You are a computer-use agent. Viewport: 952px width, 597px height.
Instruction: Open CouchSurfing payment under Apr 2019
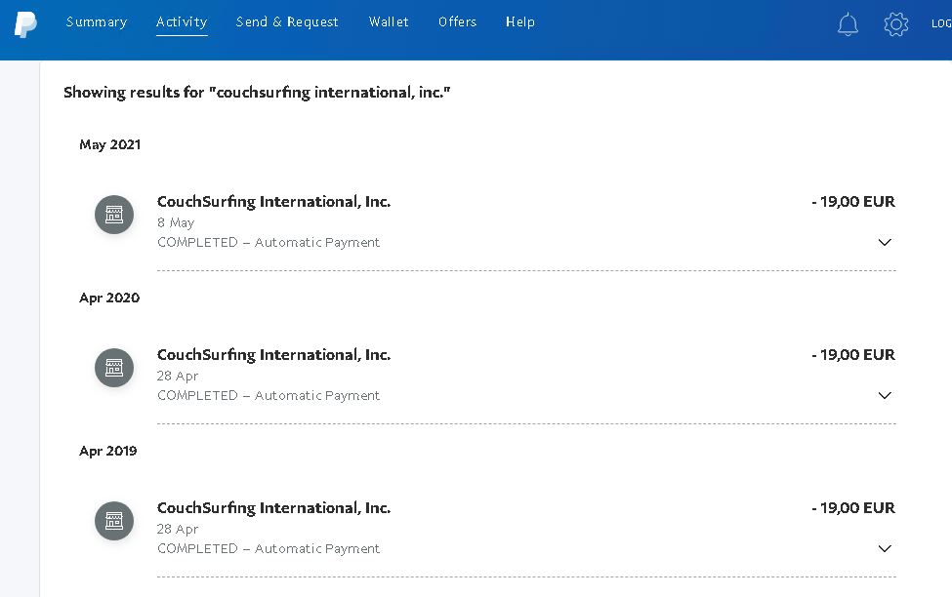click(273, 508)
